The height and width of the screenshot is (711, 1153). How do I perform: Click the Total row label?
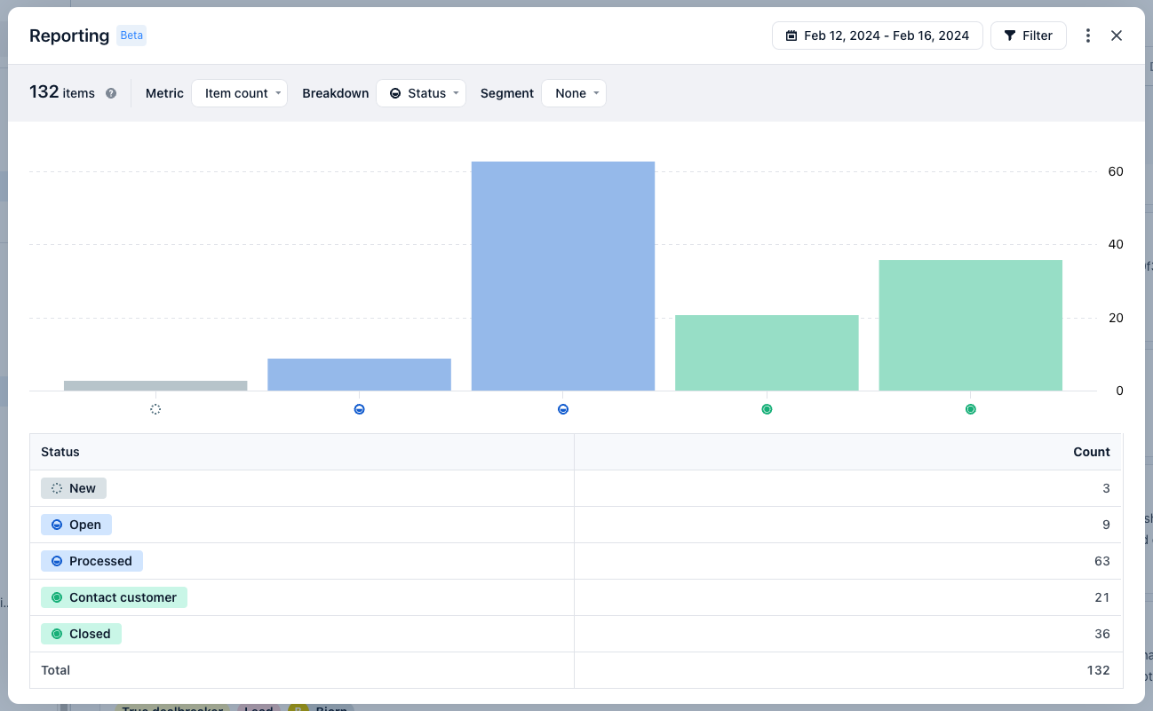pos(55,670)
